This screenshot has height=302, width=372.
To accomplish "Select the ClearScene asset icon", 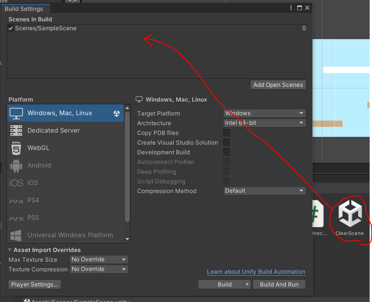I will [350, 213].
